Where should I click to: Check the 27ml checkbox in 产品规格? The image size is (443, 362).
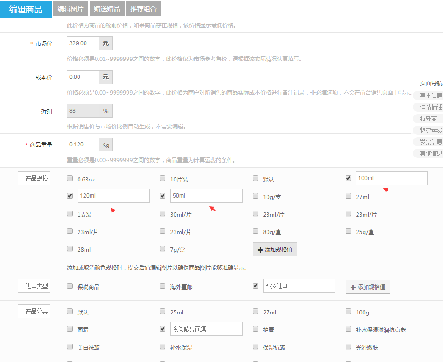tap(348, 196)
